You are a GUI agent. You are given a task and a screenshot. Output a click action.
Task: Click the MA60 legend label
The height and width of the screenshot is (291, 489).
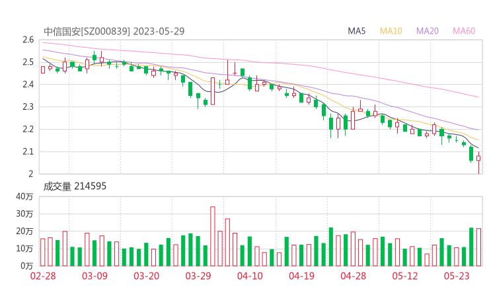464,31
